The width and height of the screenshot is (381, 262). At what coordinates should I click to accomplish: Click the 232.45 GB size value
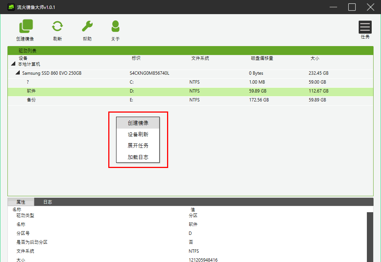click(318, 73)
